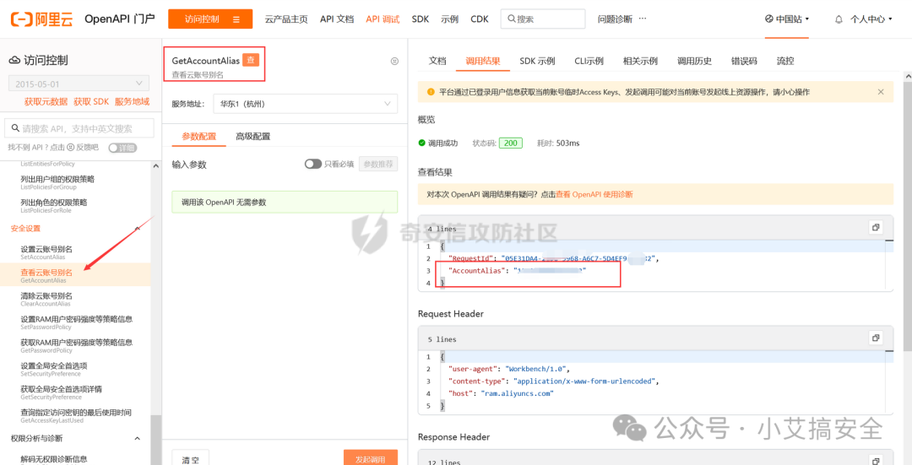Click the warning icon in the orange banner

click(431, 92)
